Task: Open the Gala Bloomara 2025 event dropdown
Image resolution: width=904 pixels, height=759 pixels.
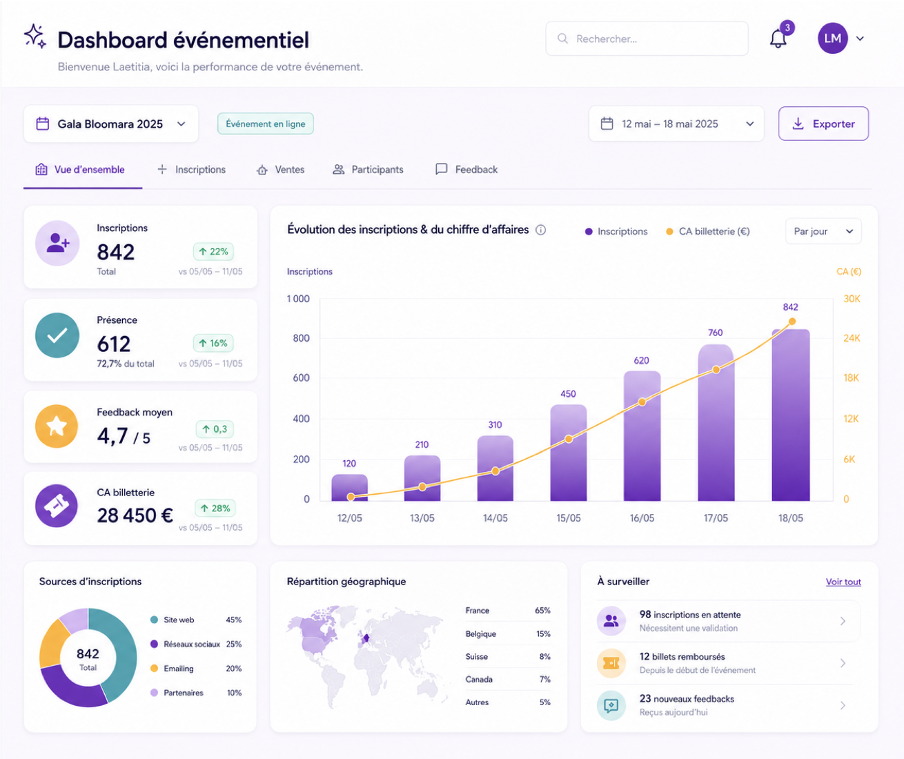Action: click(x=111, y=124)
